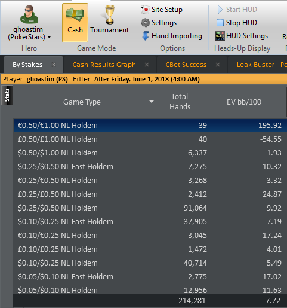This screenshot has width=287, height=308.
Task: Click the Start HUD play icon
Action: [x=220, y=10]
